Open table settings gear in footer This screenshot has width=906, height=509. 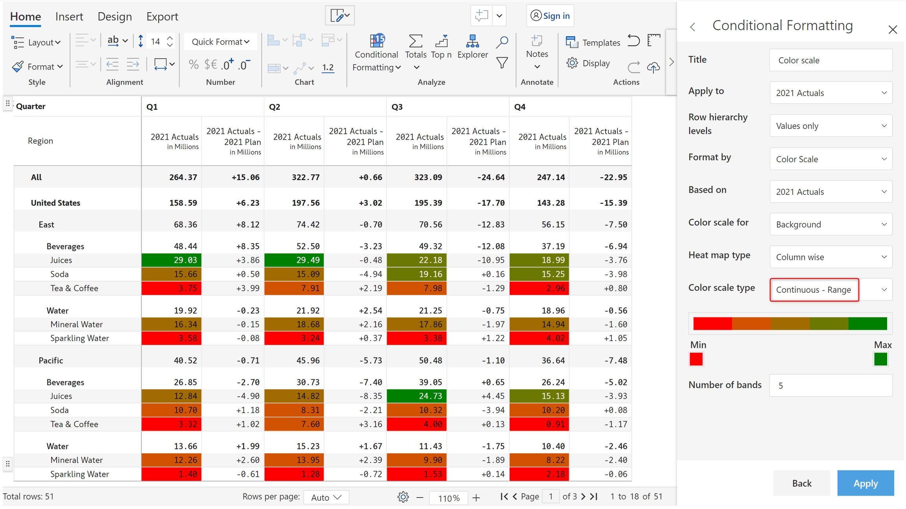click(x=403, y=497)
